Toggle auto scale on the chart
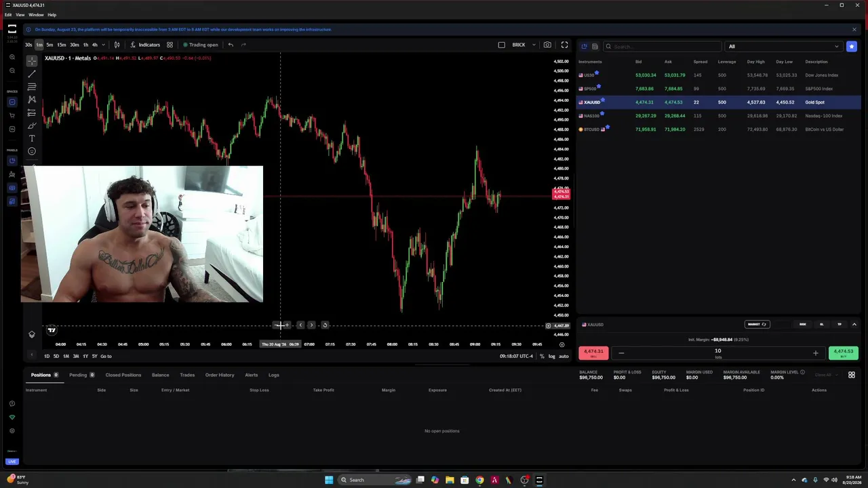This screenshot has height=488, width=868. pos(564,357)
